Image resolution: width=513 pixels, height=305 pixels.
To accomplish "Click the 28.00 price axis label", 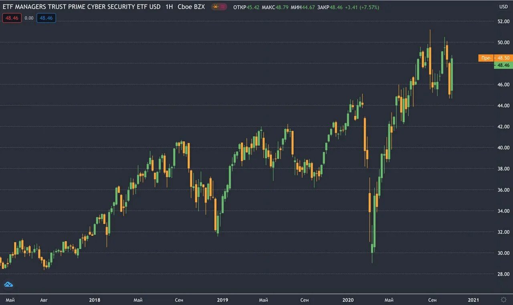I will pyautogui.click(x=503, y=274).
